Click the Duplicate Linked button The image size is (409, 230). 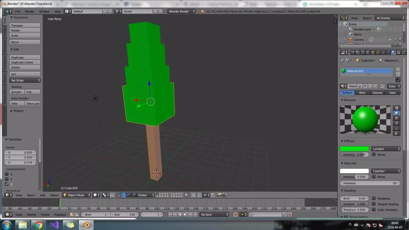(x=25, y=62)
